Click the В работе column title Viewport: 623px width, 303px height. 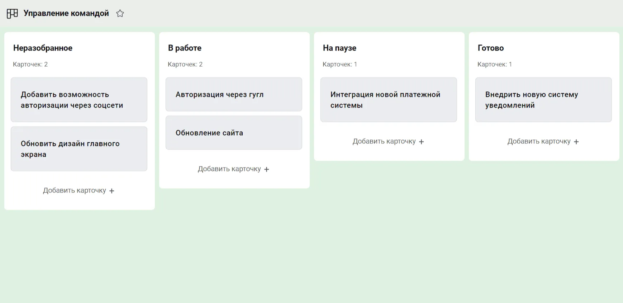click(185, 48)
